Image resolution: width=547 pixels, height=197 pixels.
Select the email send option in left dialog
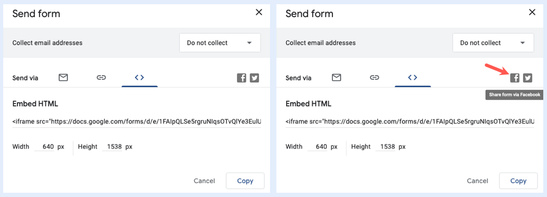tap(63, 78)
